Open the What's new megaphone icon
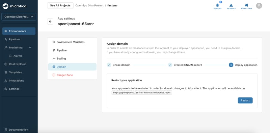This screenshot has height=133, width=270. (246, 5)
